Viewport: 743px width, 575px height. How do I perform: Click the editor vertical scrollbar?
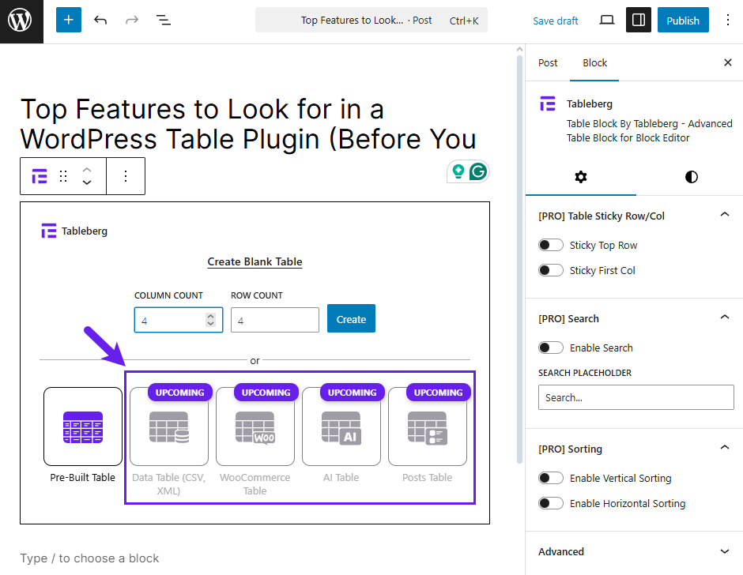(520, 258)
